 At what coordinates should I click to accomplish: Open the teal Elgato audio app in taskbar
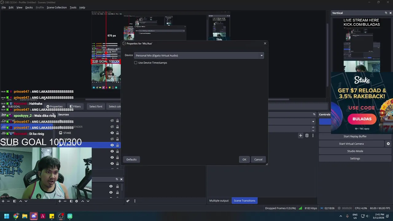pyautogui.click(x=70, y=216)
